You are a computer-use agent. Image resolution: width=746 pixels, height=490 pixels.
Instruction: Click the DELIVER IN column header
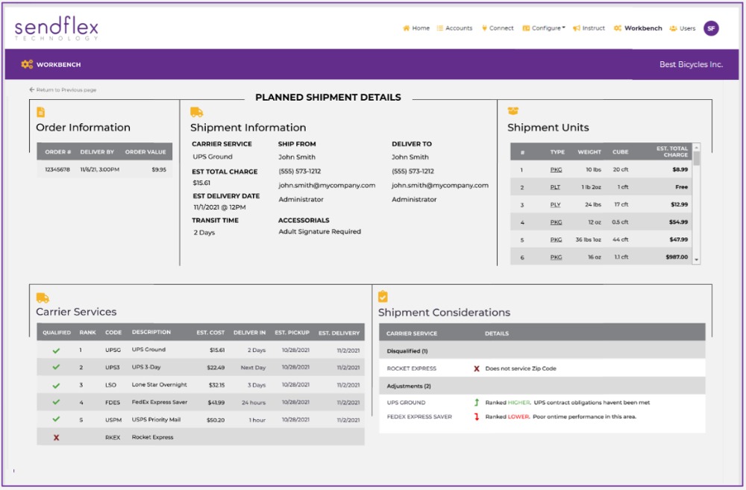(x=249, y=333)
